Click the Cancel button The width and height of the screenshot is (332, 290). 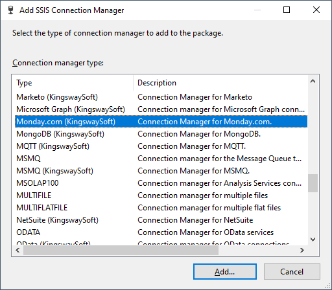coord(292,271)
